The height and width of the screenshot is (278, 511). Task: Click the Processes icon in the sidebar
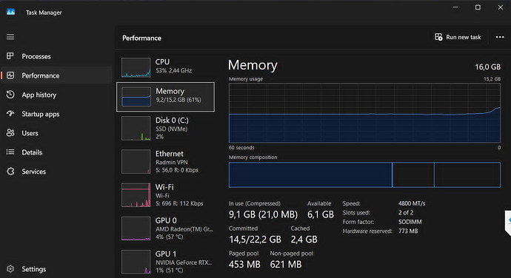tap(10, 56)
